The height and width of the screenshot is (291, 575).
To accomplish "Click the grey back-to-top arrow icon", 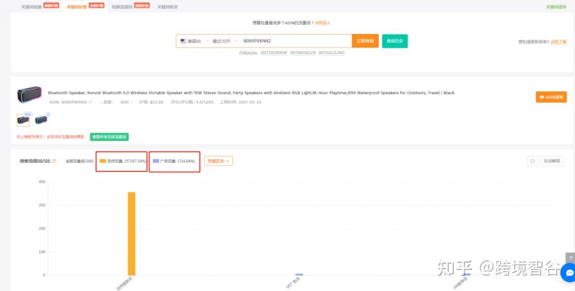I will pyautogui.click(x=570, y=258).
